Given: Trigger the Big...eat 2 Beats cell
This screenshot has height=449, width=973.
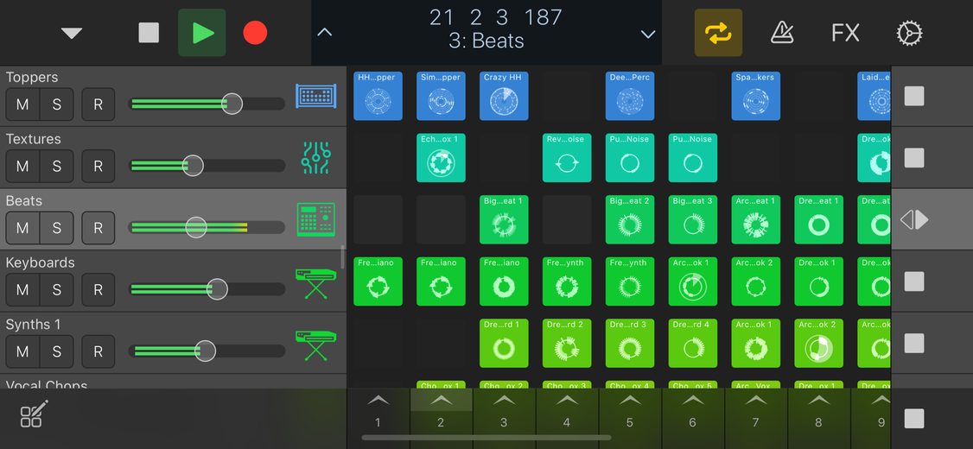Looking at the screenshot, I should coord(630,219).
